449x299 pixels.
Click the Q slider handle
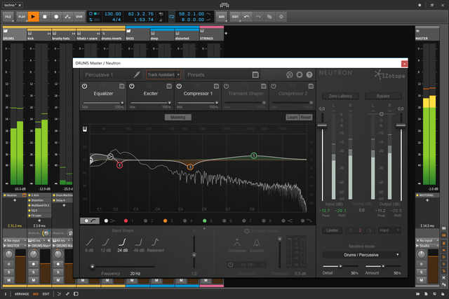[x=194, y=255]
